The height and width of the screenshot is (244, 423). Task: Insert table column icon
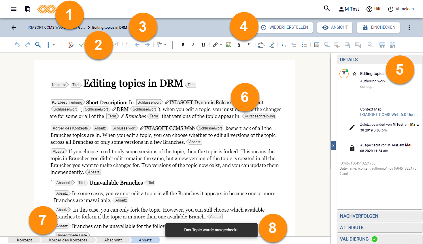coord(348,45)
